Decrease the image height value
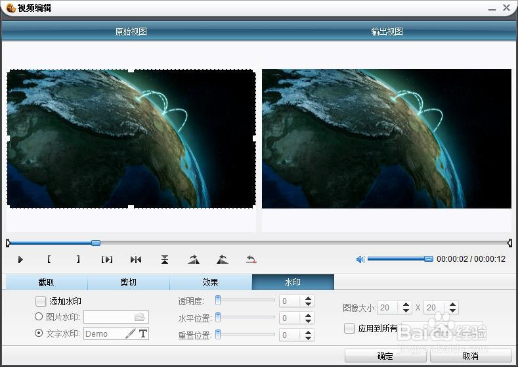 coord(452,310)
